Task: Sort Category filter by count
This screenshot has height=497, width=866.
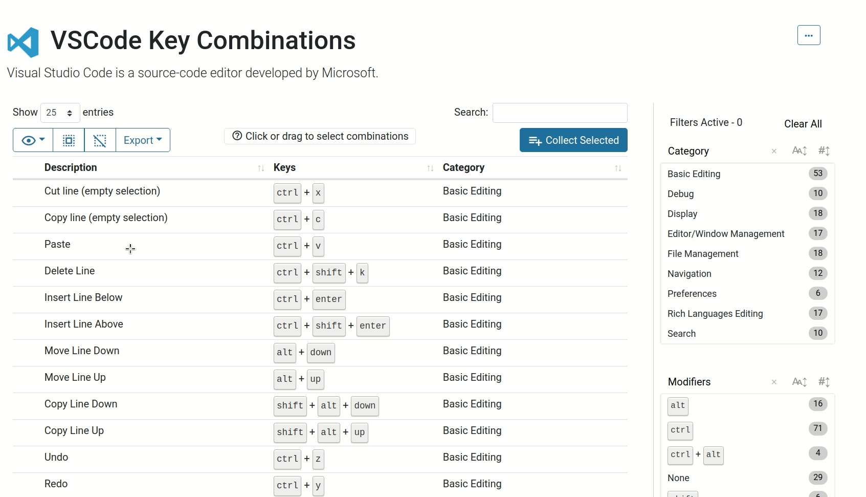Action: click(x=824, y=150)
